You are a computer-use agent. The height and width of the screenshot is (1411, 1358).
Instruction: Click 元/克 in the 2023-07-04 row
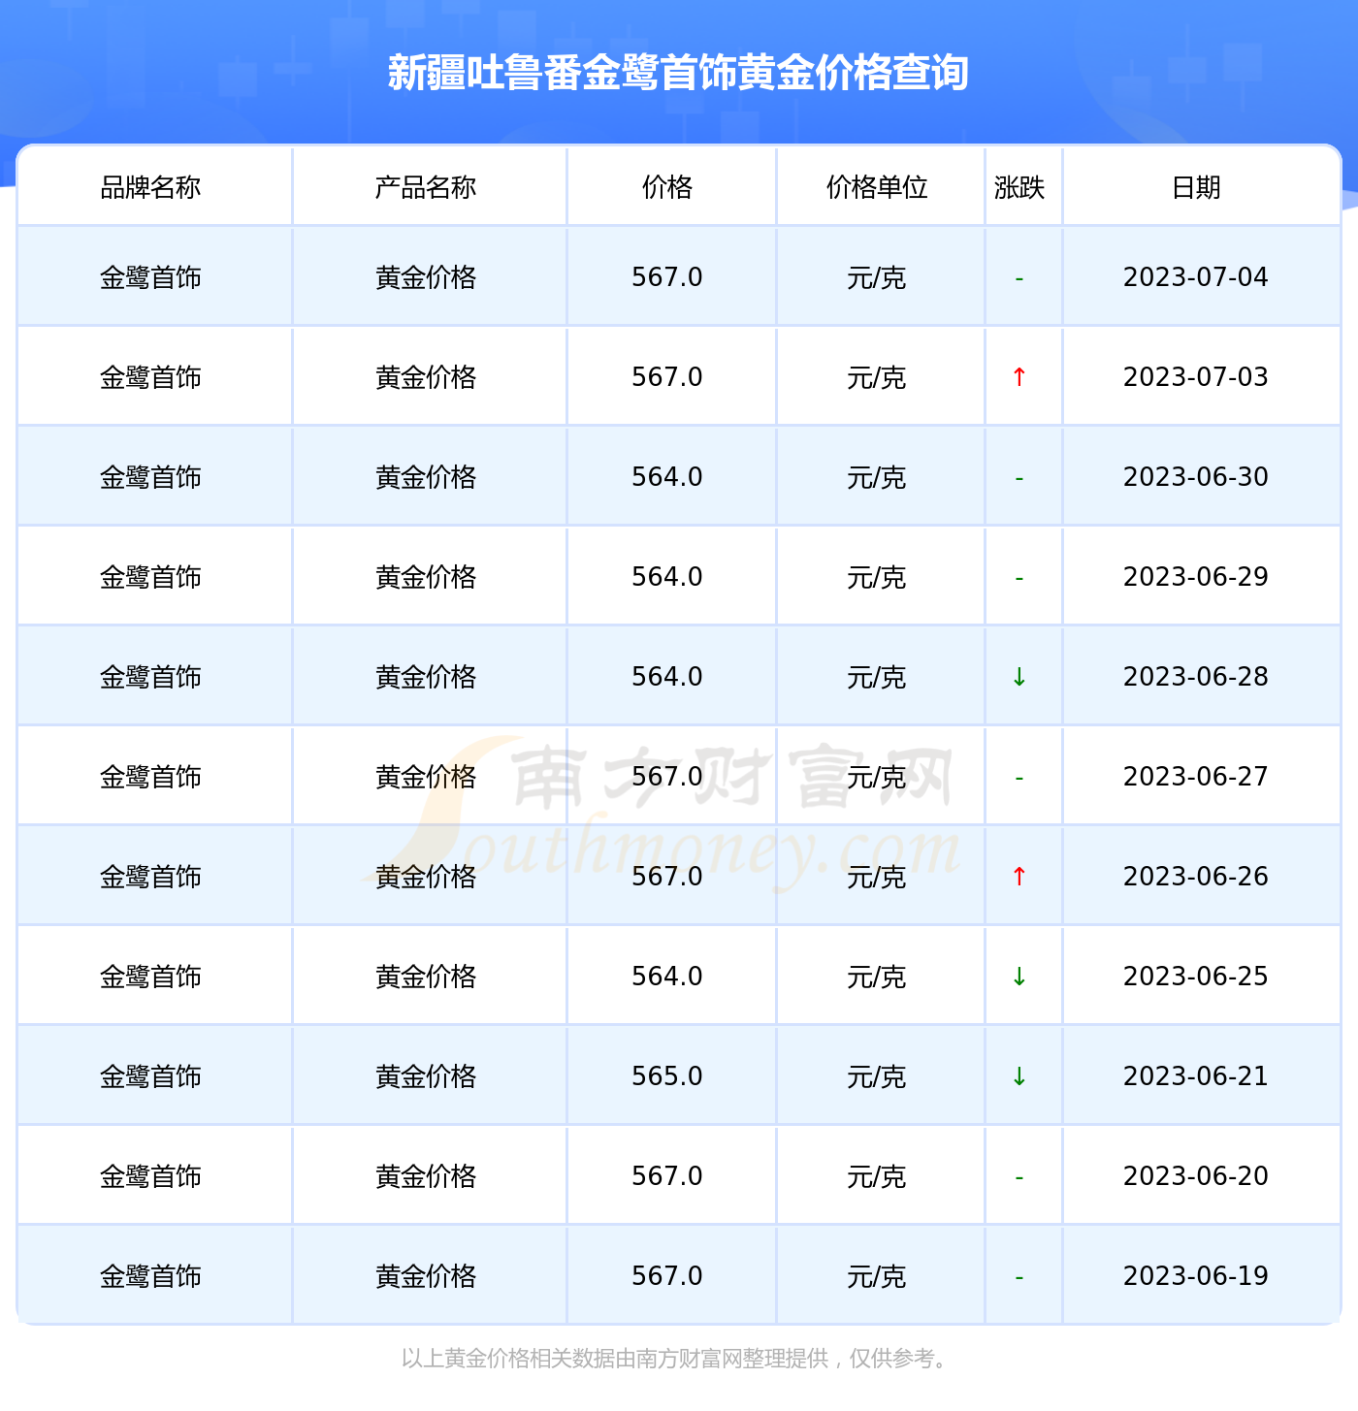coord(877,278)
